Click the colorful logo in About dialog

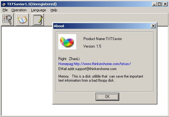[x=67, y=42]
